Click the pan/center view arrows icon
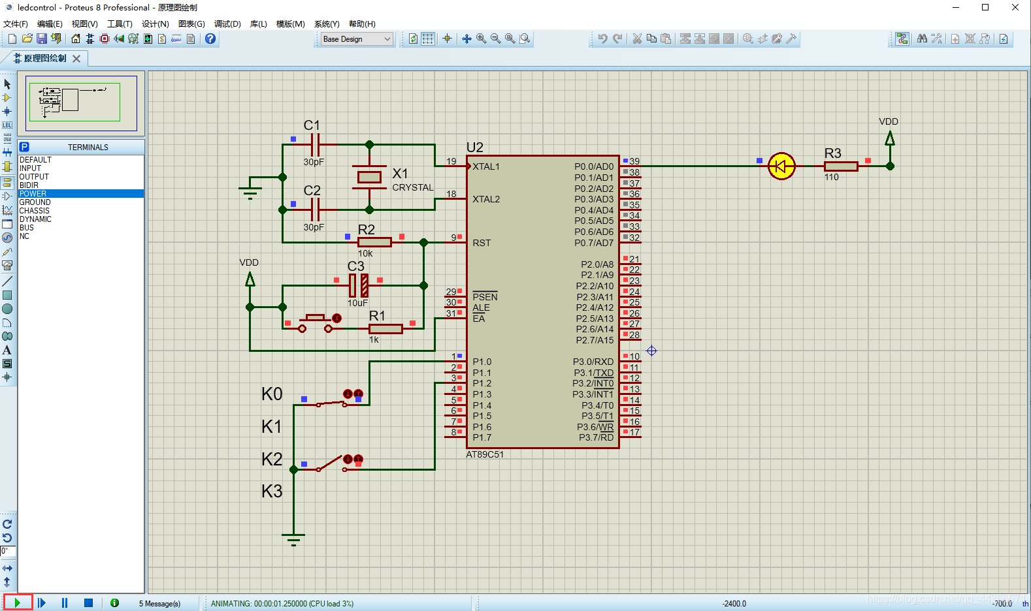1031x611 pixels. [x=466, y=39]
